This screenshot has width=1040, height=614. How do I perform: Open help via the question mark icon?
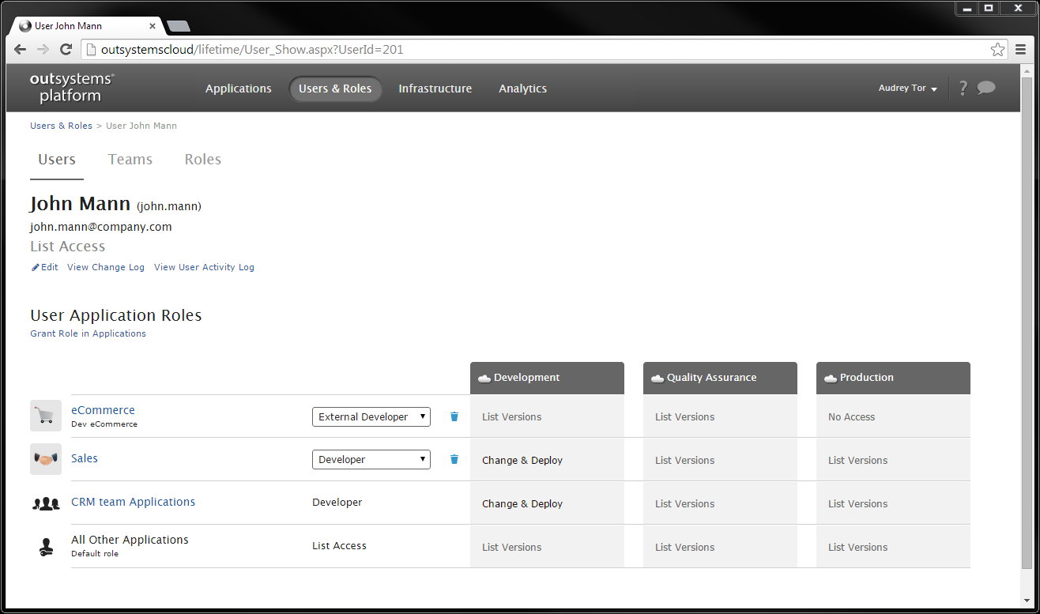tap(963, 88)
